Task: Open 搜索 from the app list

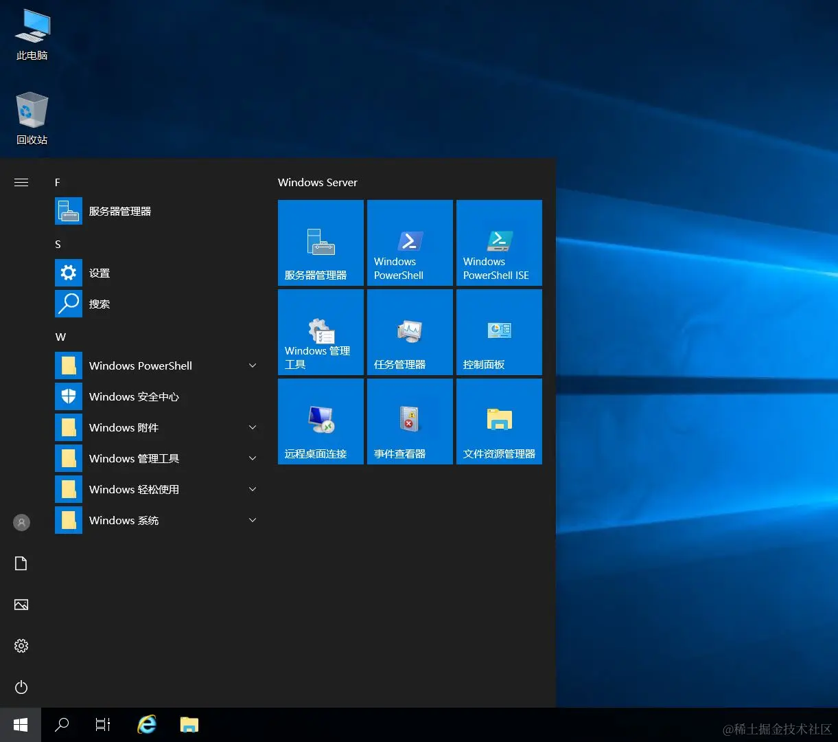Action: pos(158,304)
